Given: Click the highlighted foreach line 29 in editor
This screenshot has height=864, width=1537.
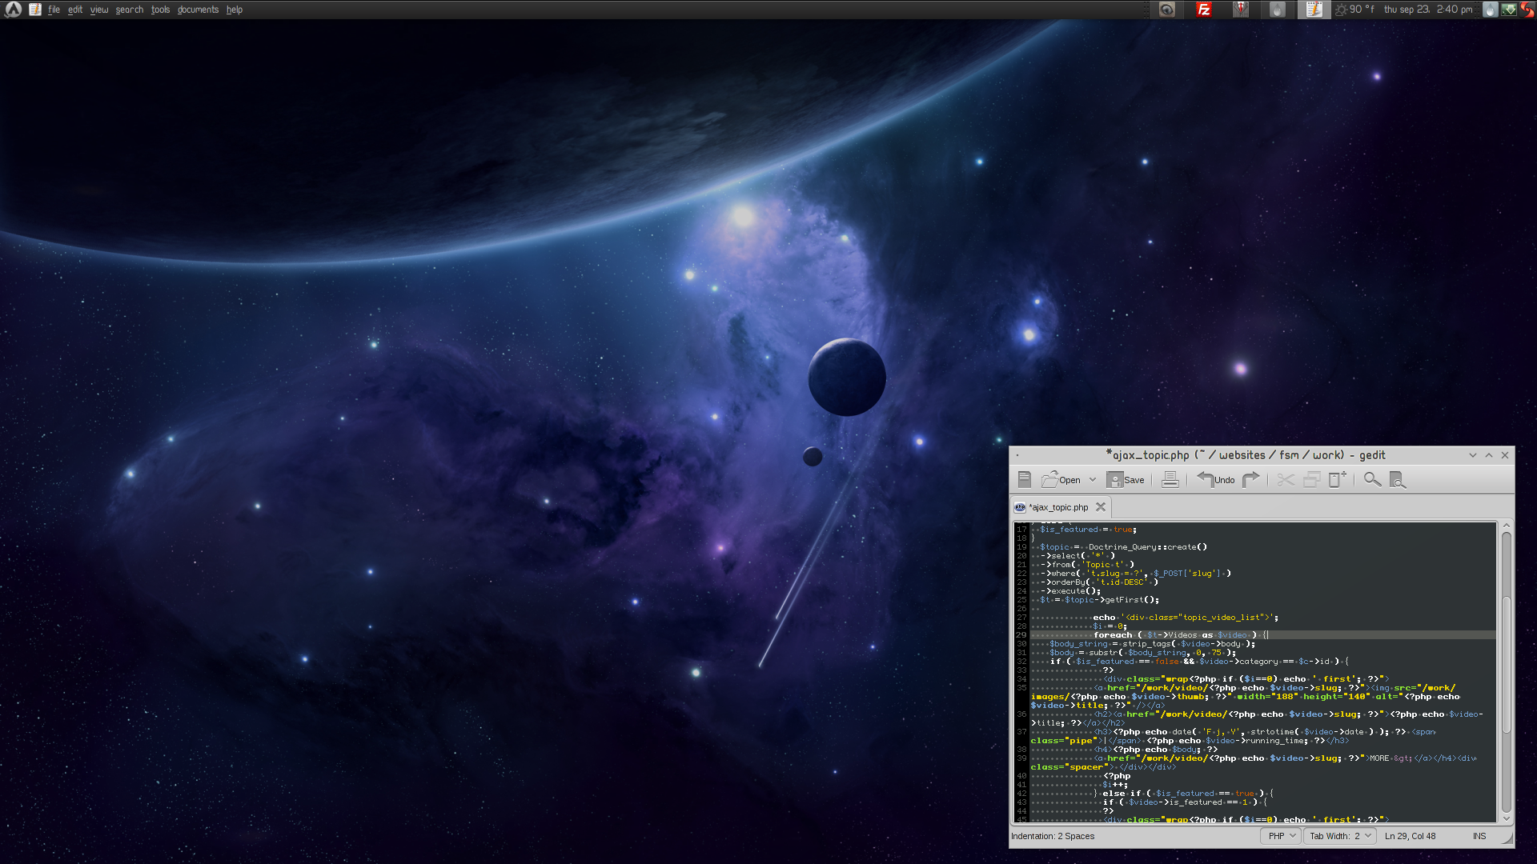Looking at the screenshot, I should click(1262, 635).
